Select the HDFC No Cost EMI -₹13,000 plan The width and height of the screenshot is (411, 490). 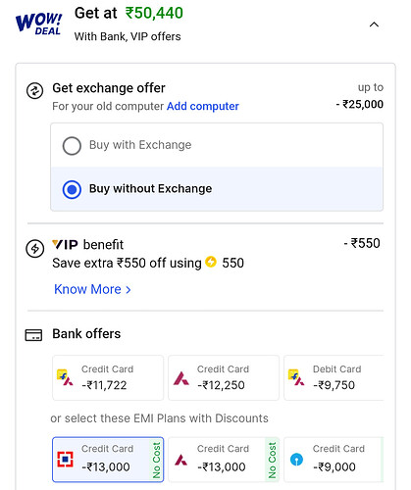108,460
